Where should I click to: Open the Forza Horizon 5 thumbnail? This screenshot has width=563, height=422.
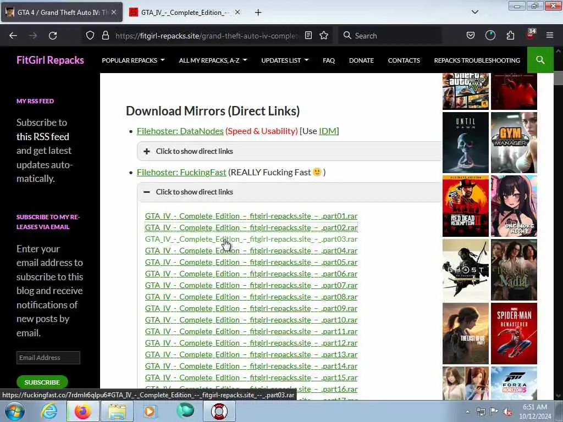(514, 383)
